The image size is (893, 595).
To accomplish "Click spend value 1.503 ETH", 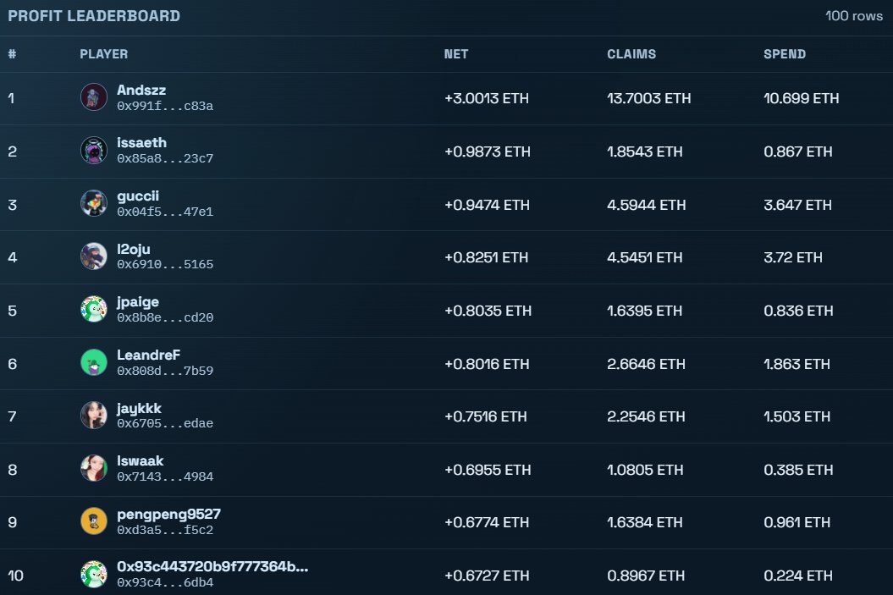I will tap(797, 416).
